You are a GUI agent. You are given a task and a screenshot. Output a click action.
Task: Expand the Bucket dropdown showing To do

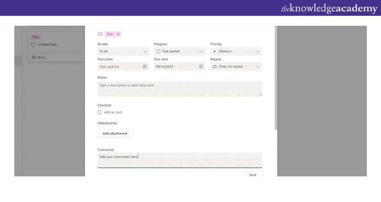pyautogui.click(x=123, y=52)
